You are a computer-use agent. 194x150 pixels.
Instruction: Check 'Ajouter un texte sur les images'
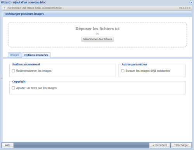13,88
